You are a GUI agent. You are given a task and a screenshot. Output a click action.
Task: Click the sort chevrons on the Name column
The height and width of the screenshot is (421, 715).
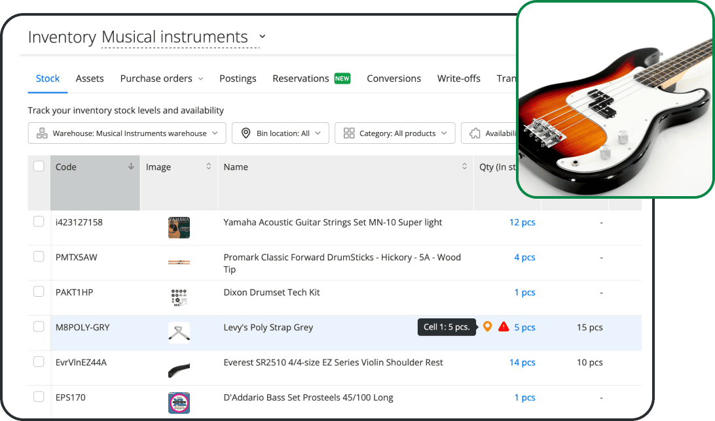tap(464, 167)
